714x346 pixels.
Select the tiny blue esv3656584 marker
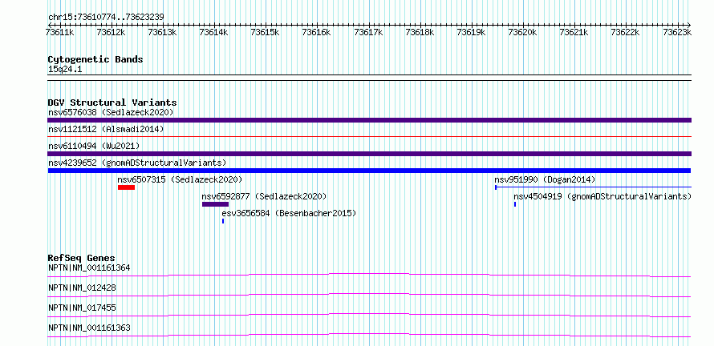[223, 221]
